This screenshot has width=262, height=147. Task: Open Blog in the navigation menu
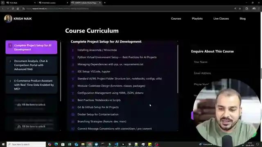(242, 19)
